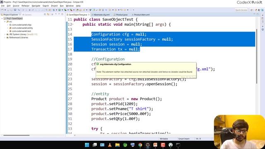Open Run dropdown arrow beside play icon
The height and width of the screenshot is (149, 265).
[62, 10]
